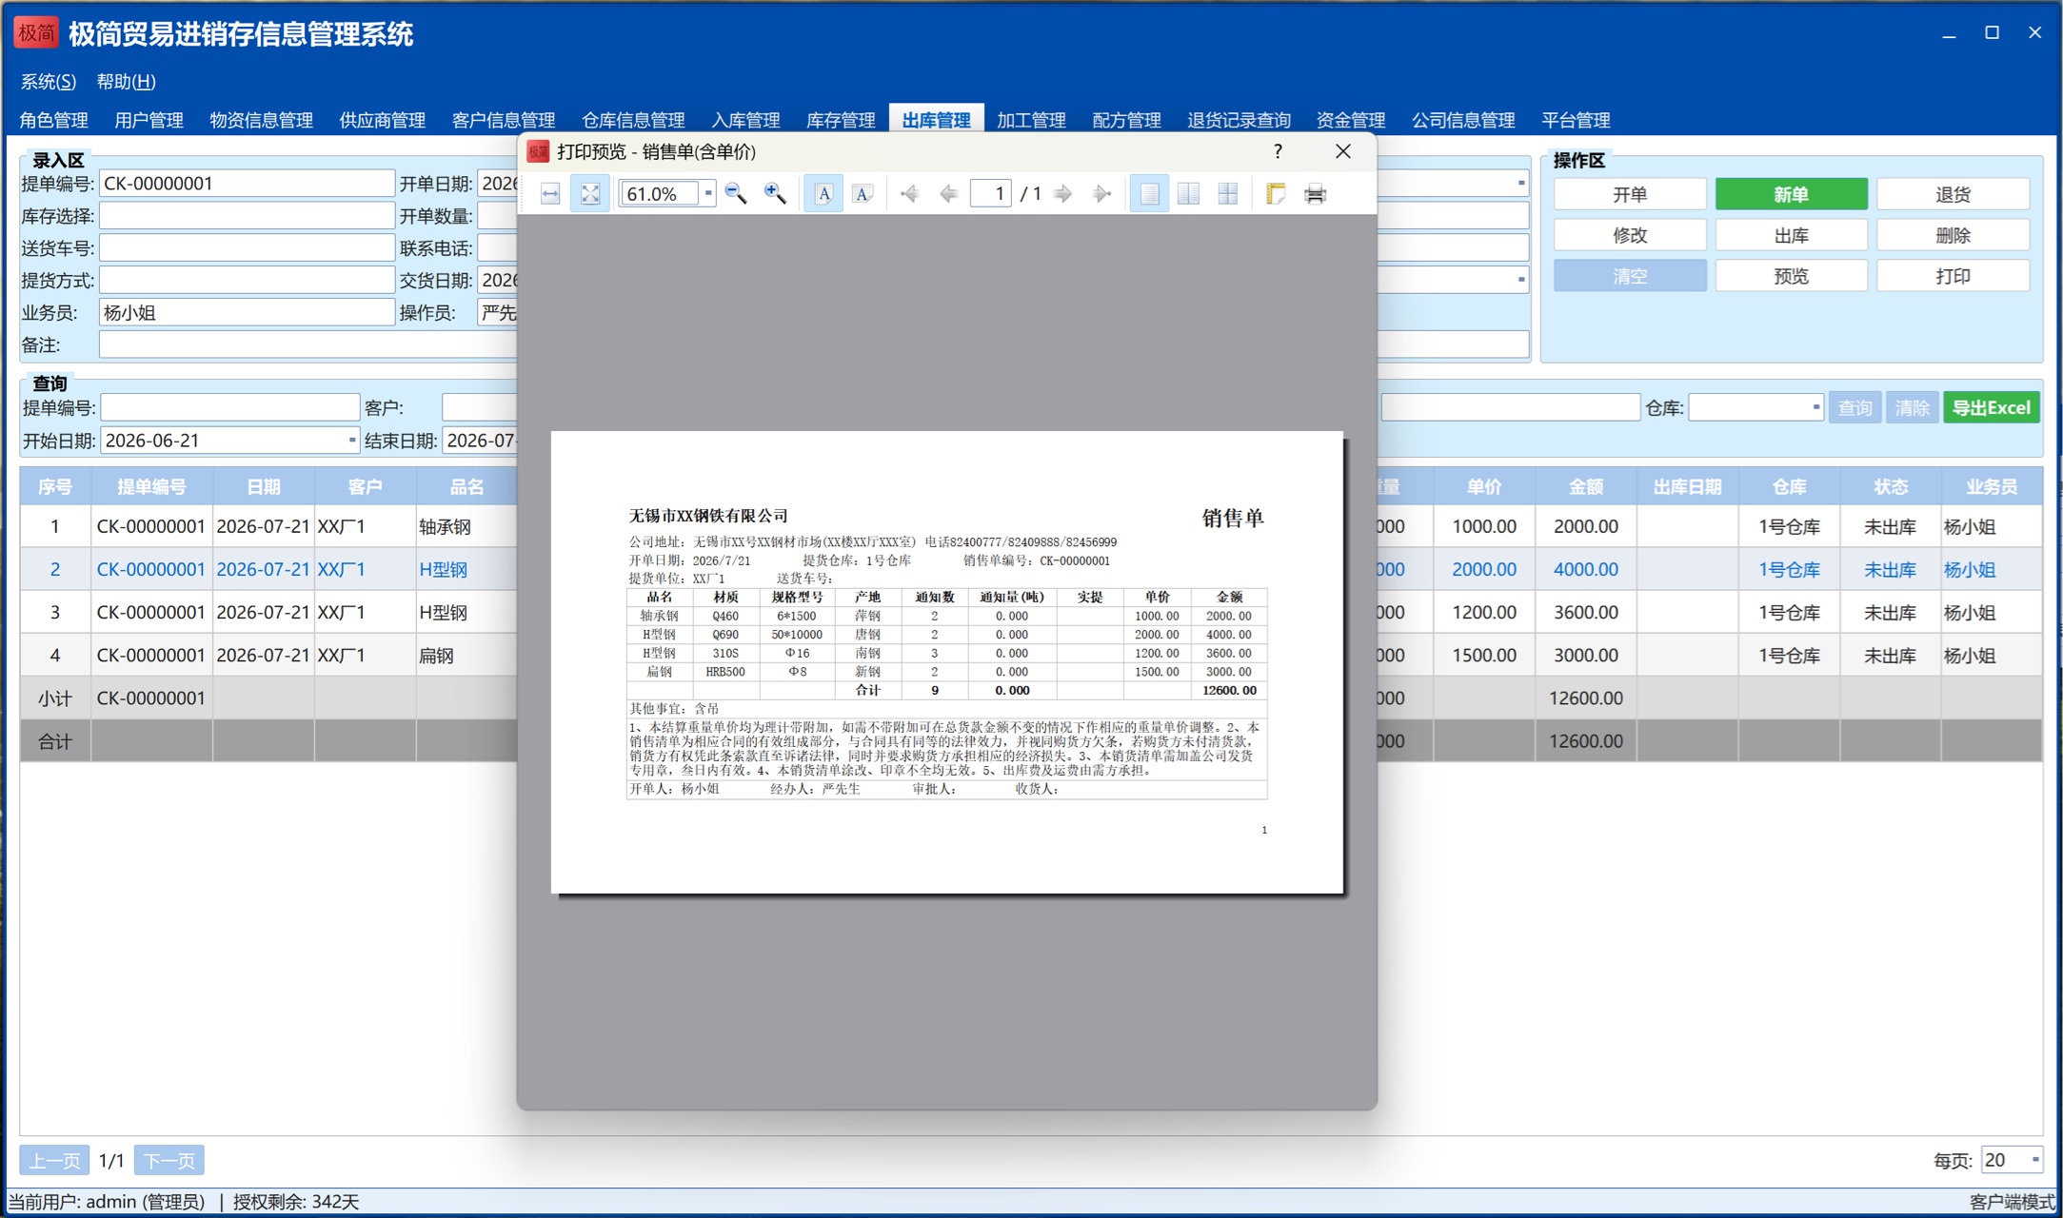Open the 开始日期 date dropdown
Viewport: 2063px width, 1218px height.
point(351,441)
